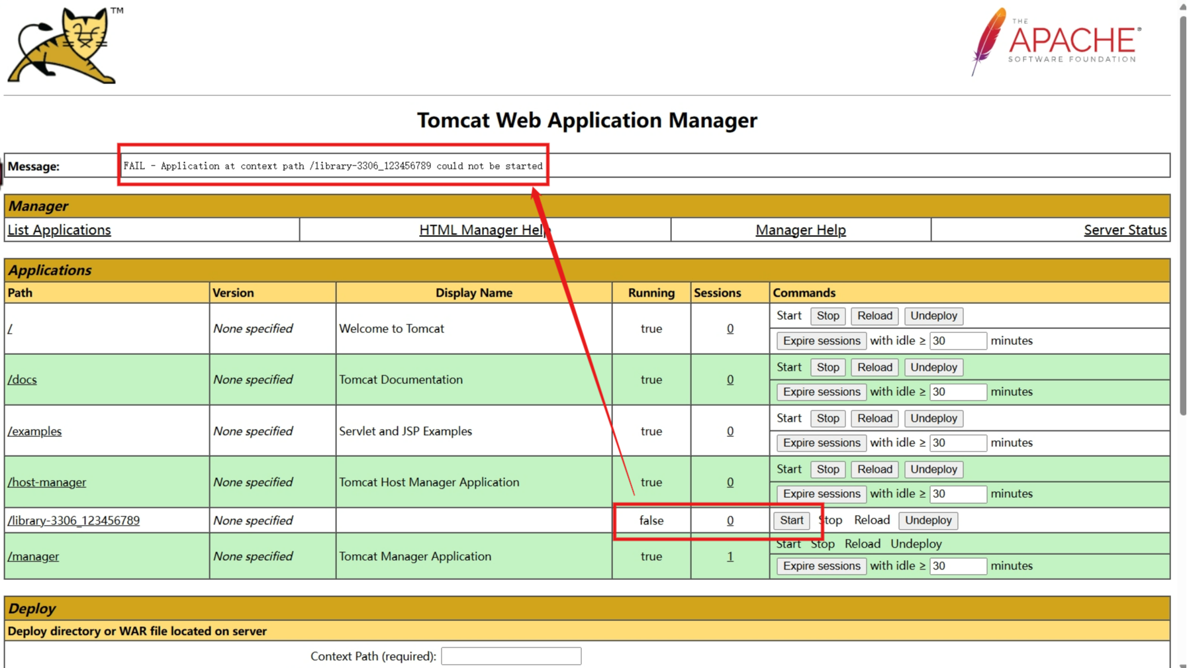Undeploy the Tomcat Documentation application

pyautogui.click(x=933, y=367)
